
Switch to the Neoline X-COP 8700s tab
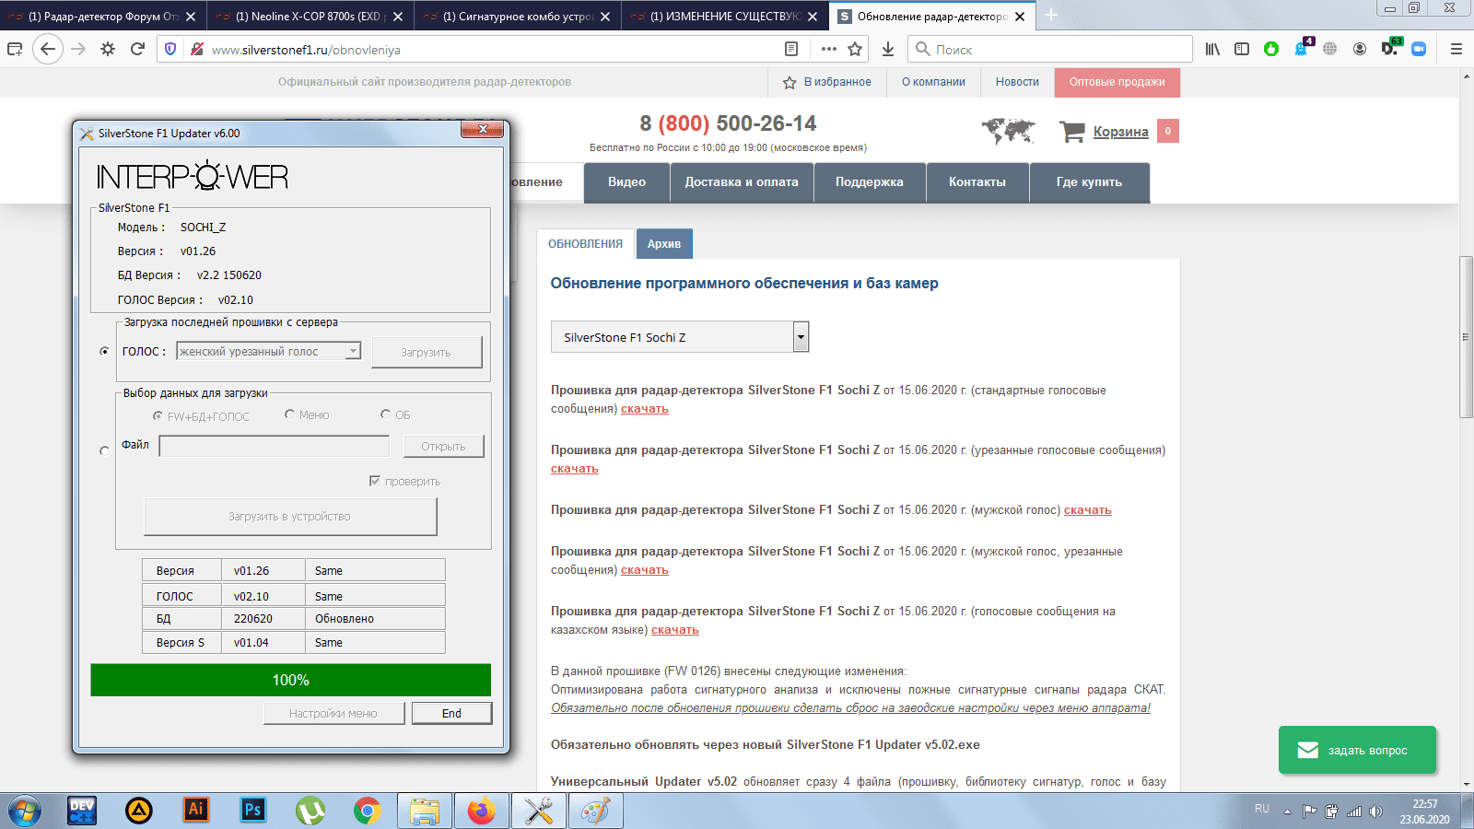point(310,17)
